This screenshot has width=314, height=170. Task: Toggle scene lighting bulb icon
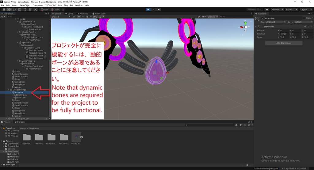(x=79, y=17)
